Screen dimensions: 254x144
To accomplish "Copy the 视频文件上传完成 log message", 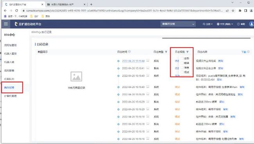I will point(221,61).
